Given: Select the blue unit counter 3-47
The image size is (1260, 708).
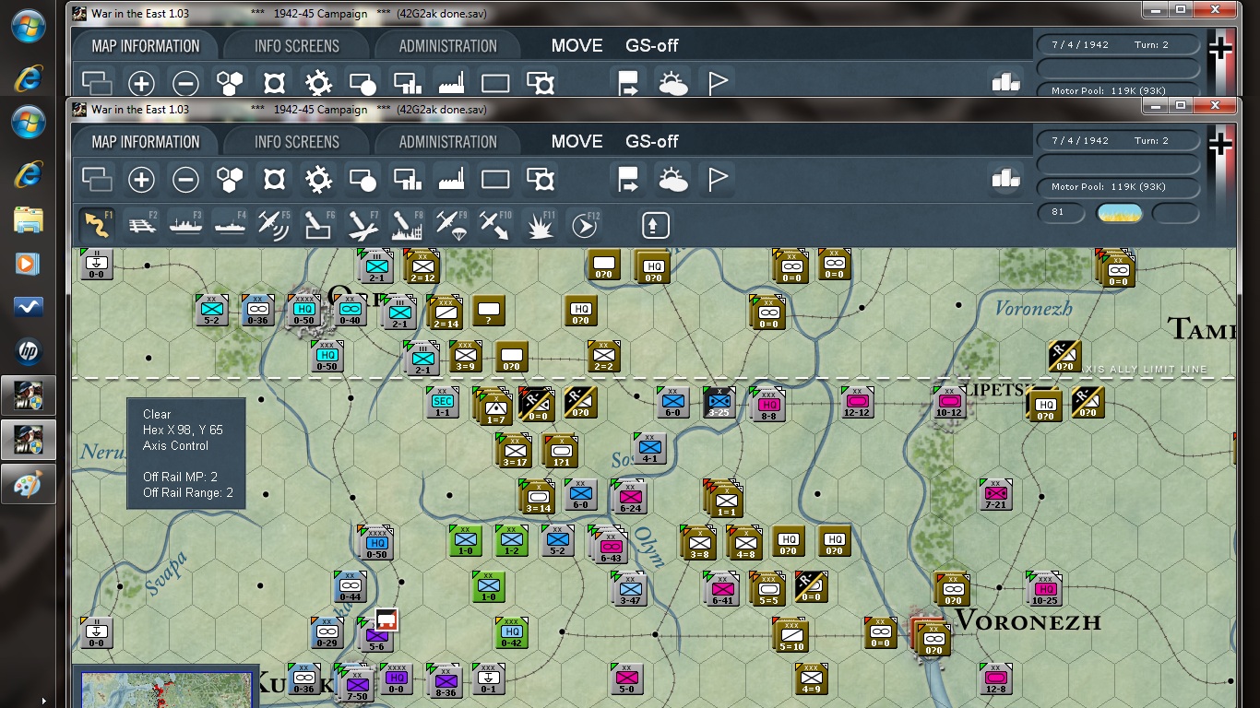Looking at the screenshot, I should (631, 589).
